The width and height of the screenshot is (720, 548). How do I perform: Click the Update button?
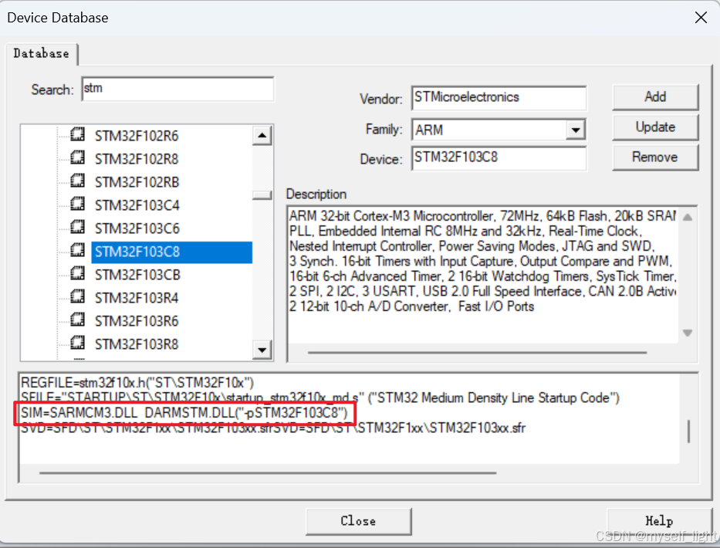(655, 127)
